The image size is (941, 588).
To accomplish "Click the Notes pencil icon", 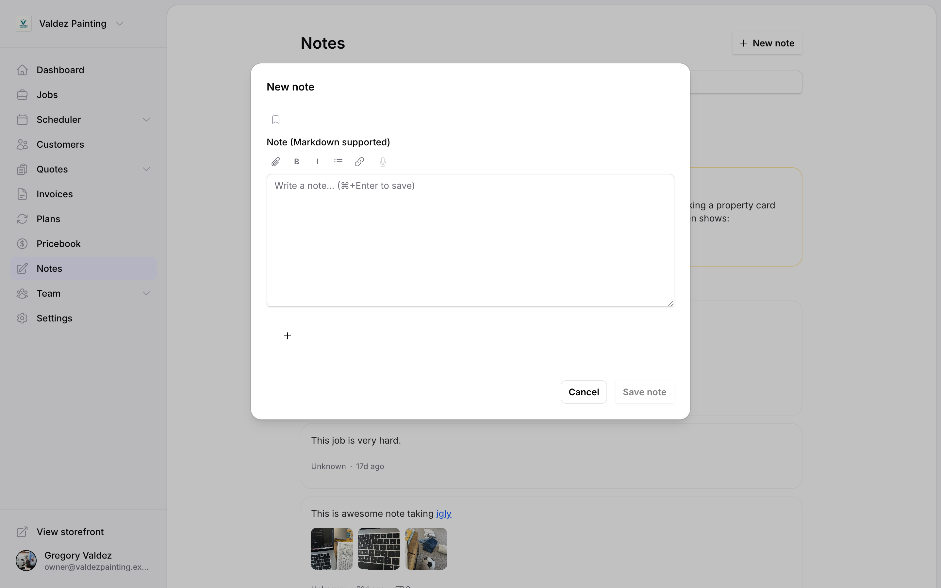I will pos(22,269).
